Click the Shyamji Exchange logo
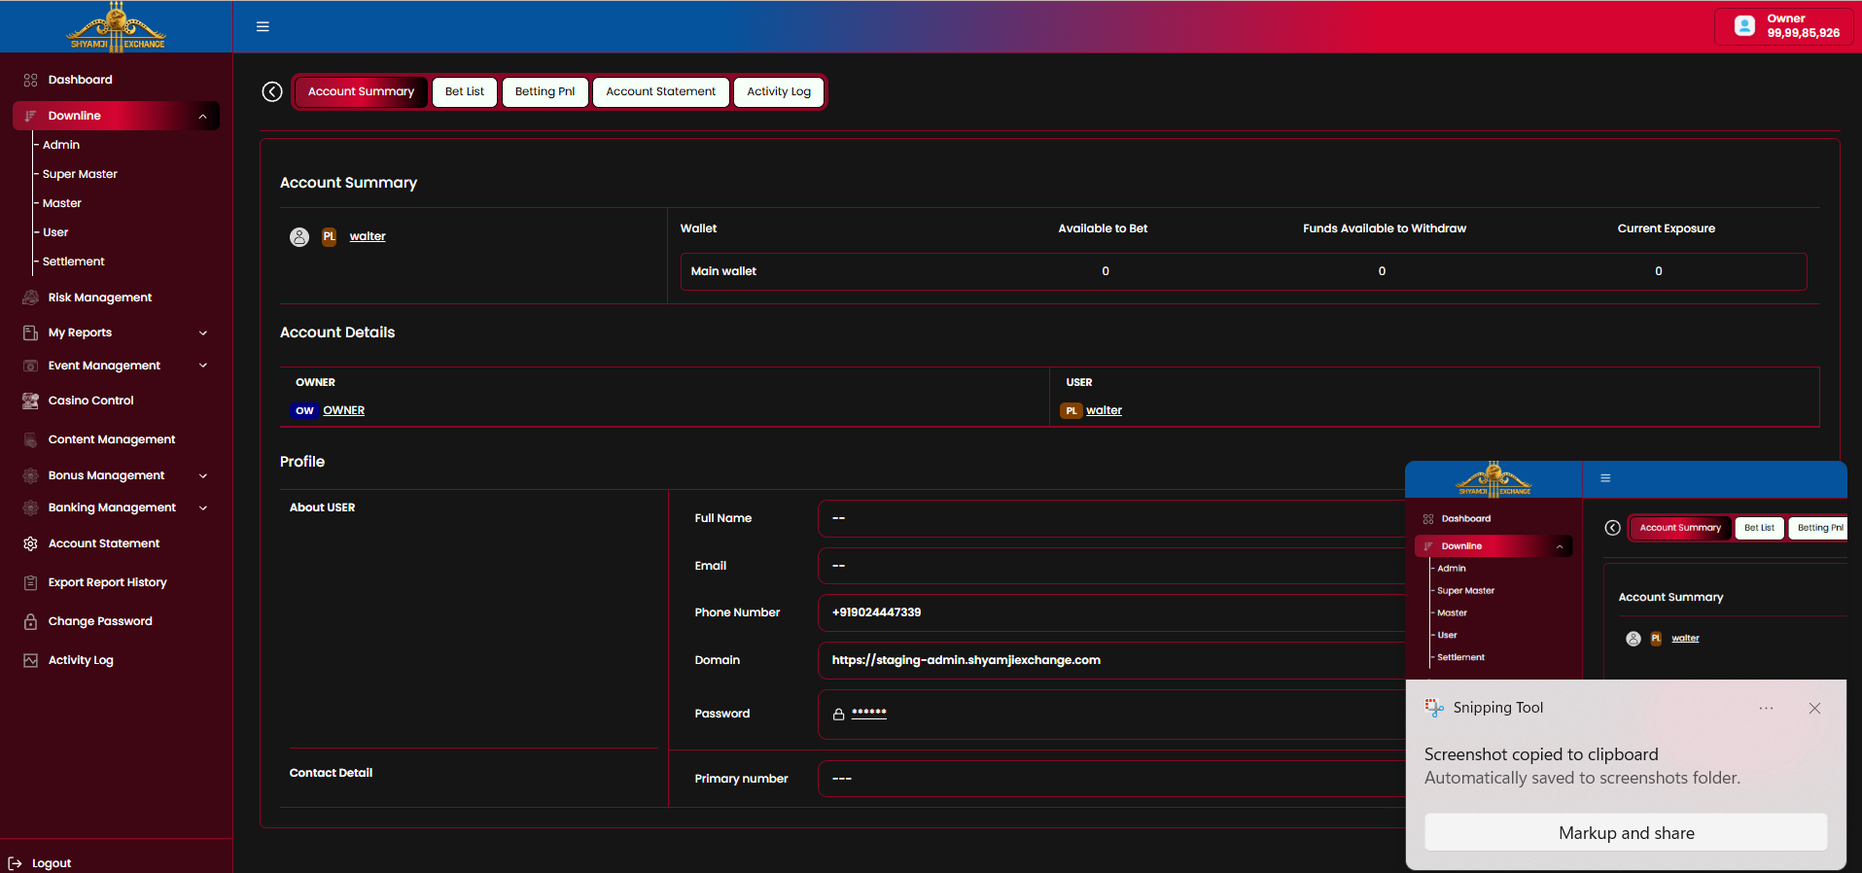The image size is (1862, 873). point(117,26)
